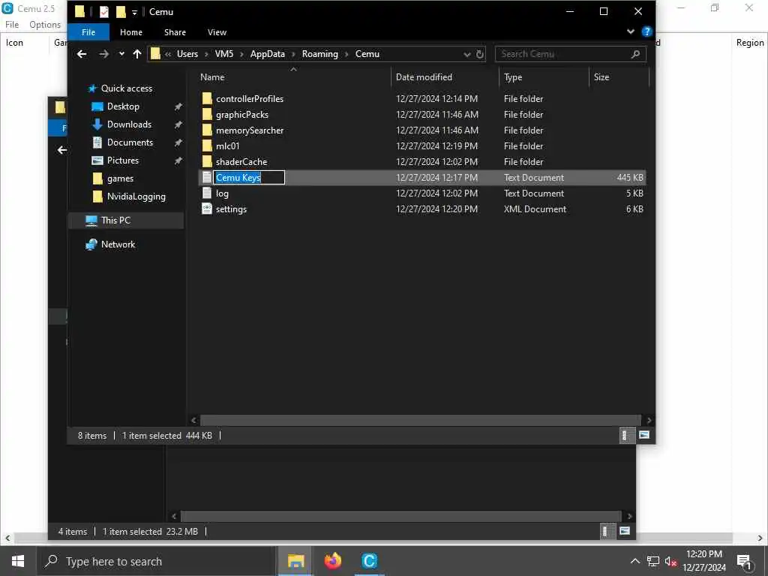
Task: Expand the ribbon with the chevron
Action: [630, 31]
